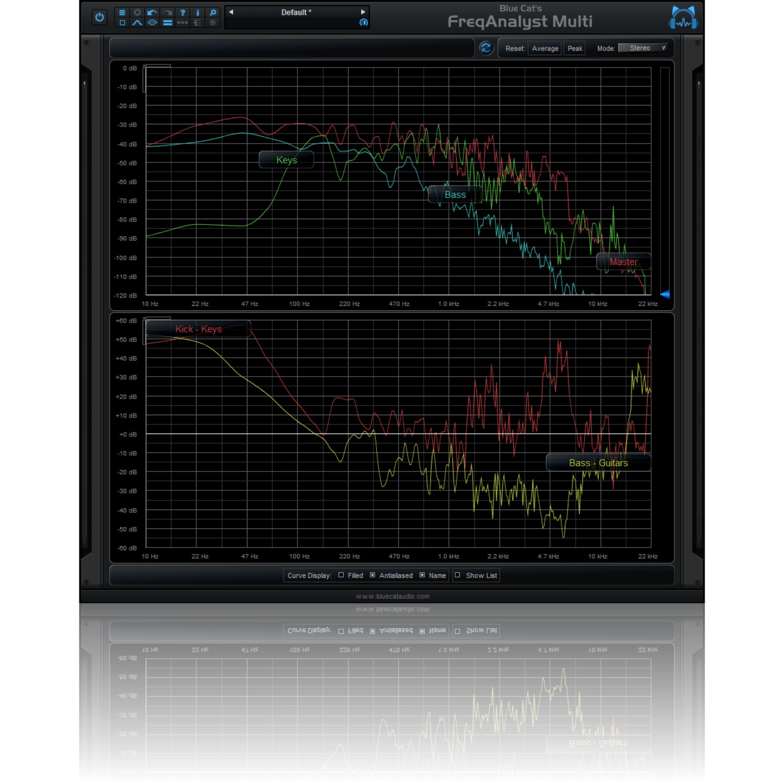Click the Blue Cat headphones logo
The image size is (784, 784).
[x=683, y=18]
